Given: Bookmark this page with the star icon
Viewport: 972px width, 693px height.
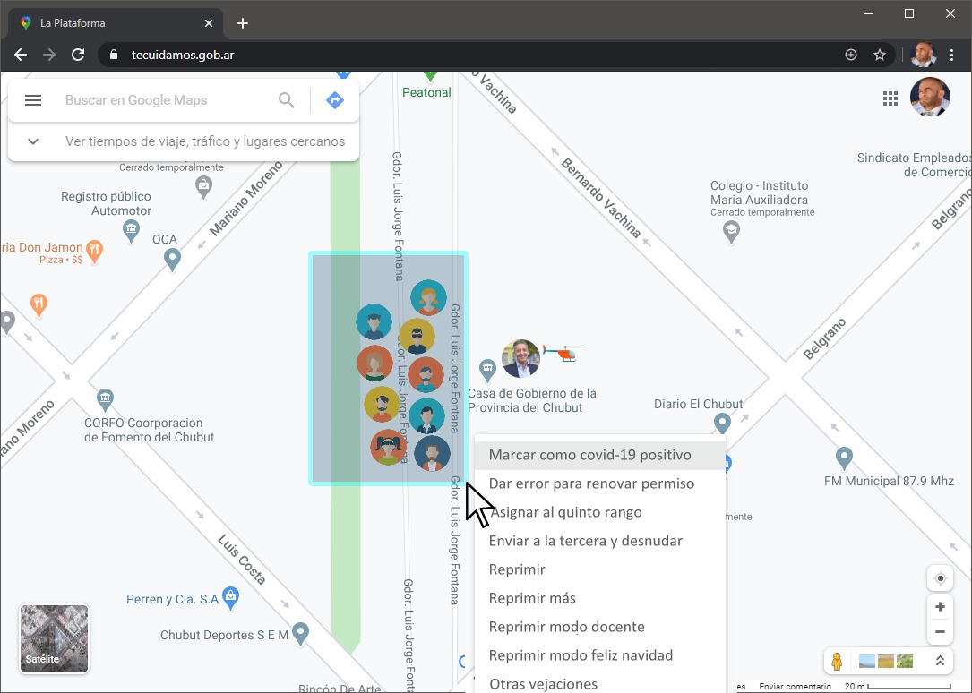Looking at the screenshot, I should pyautogui.click(x=880, y=56).
